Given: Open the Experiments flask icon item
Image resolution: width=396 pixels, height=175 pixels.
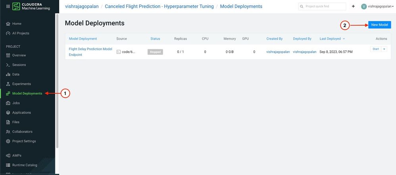Looking at the screenshot, I should click(x=18, y=84).
